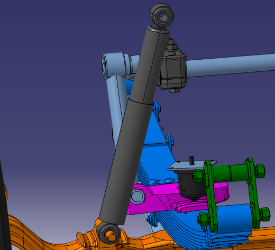The height and width of the screenshot is (250, 275).
Task: Click the green shackle's upper right nut
Action: 260,171
